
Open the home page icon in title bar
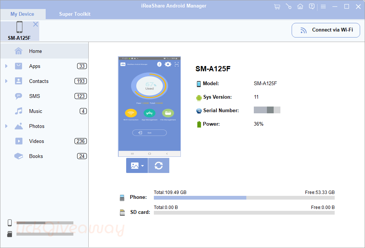(x=300, y=6)
